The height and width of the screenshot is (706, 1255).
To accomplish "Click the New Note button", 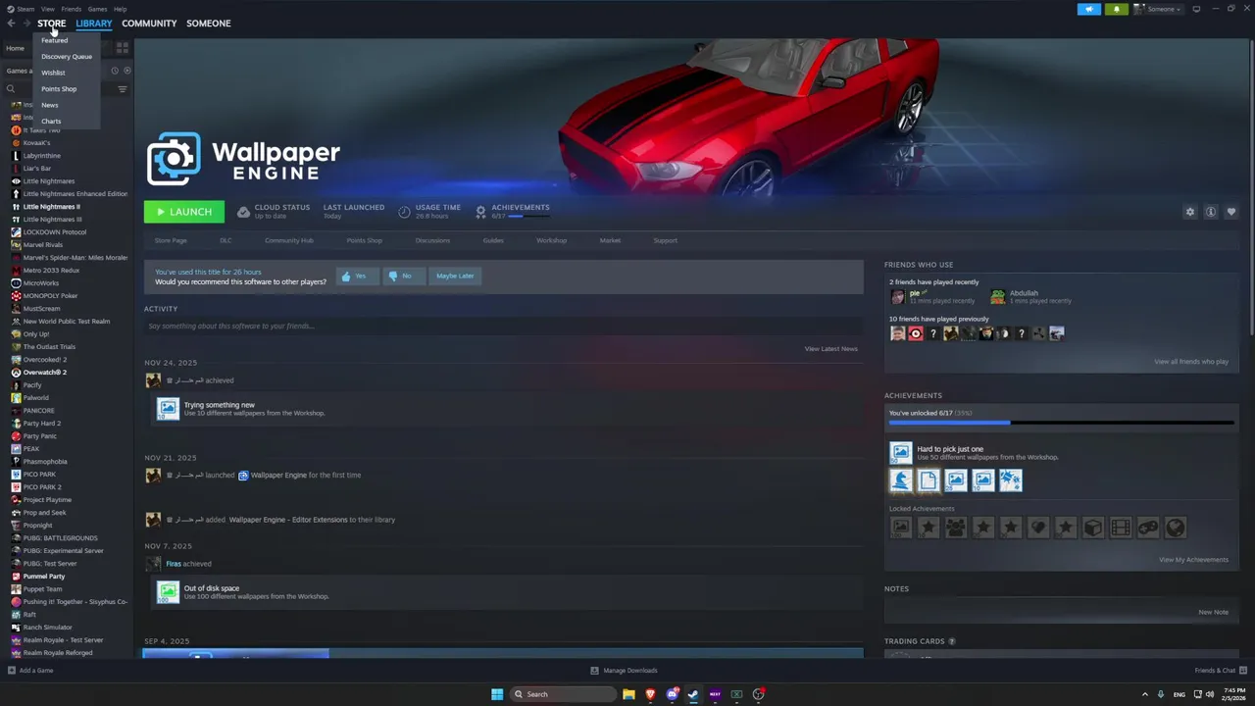I will point(1213,612).
